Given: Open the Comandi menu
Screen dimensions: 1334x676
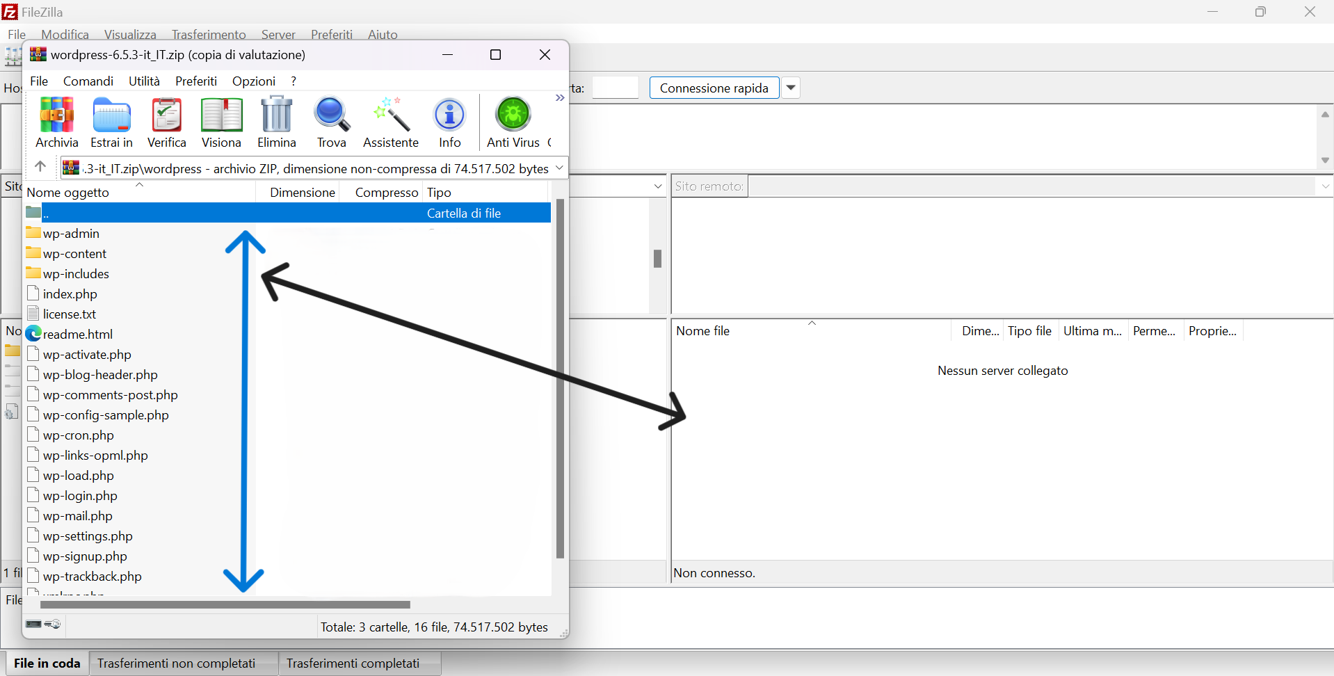Looking at the screenshot, I should [88, 81].
